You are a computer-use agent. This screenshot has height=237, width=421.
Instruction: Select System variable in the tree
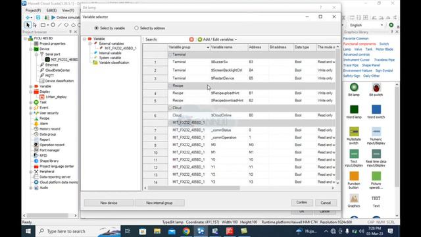tap(110, 58)
